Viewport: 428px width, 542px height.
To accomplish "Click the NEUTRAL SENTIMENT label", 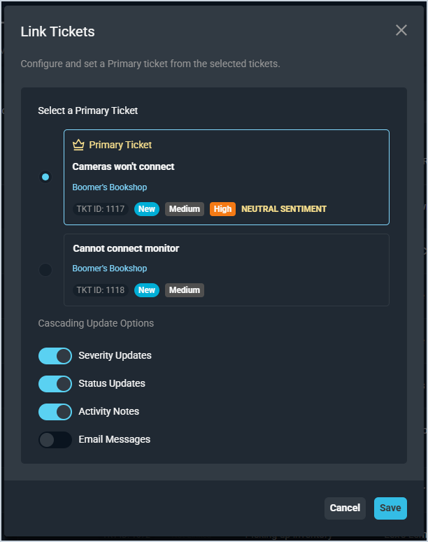I will 284,209.
